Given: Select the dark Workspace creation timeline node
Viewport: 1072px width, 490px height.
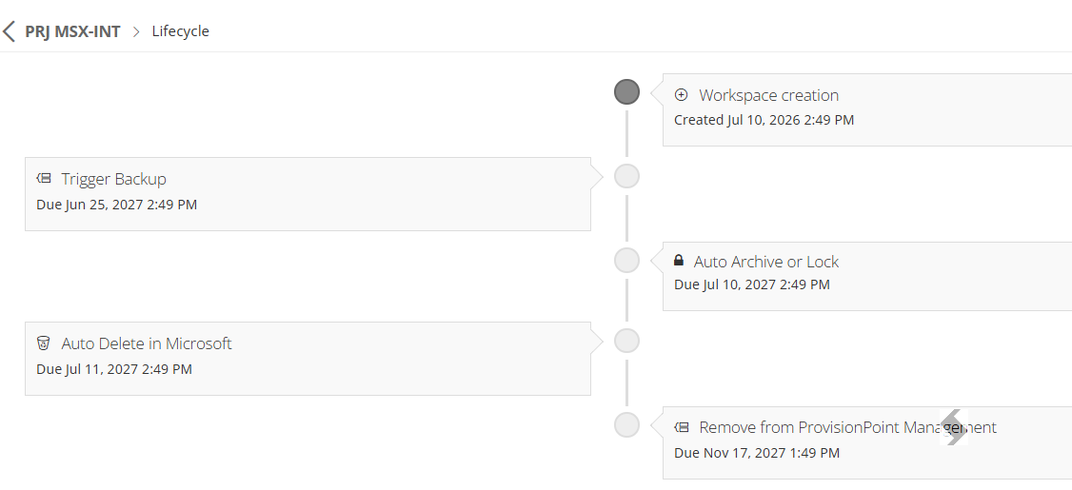Looking at the screenshot, I should [627, 91].
